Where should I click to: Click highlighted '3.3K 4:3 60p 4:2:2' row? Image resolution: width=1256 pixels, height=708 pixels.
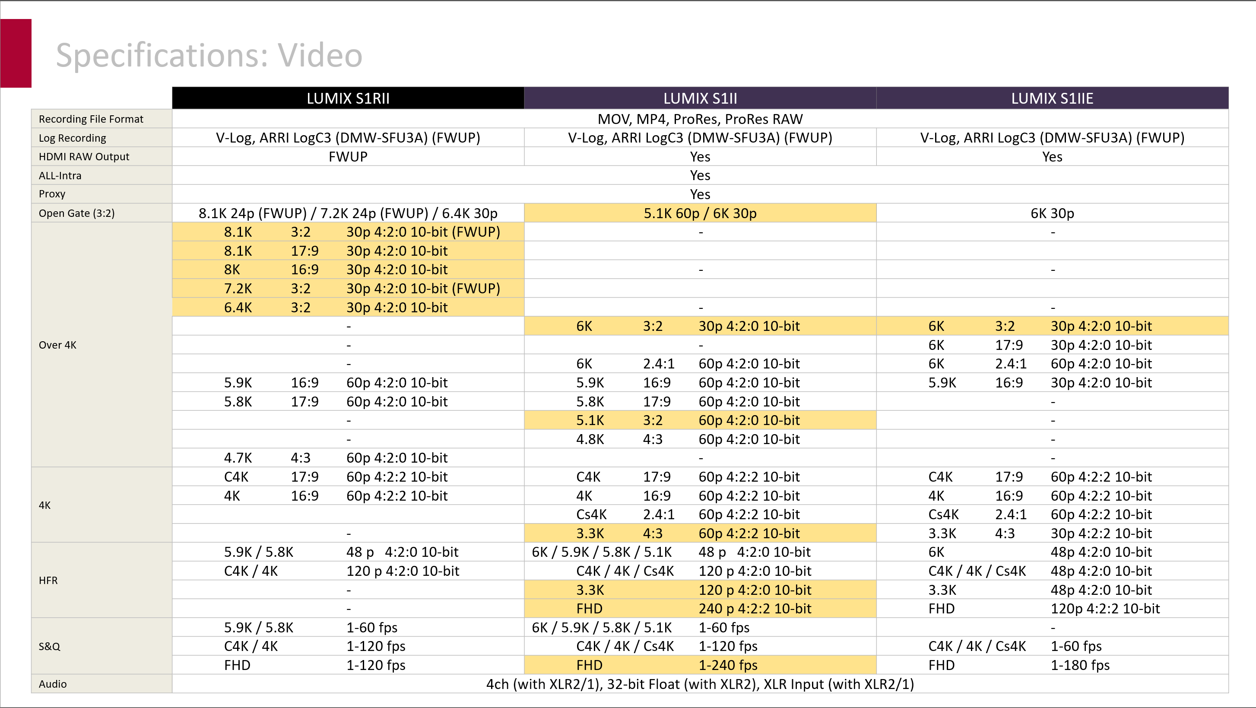700,533
